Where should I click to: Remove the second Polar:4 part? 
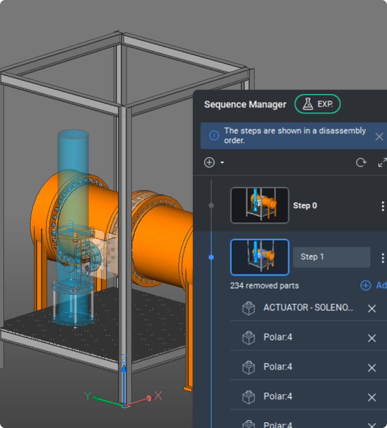pyautogui.click(x=371, y=368)
